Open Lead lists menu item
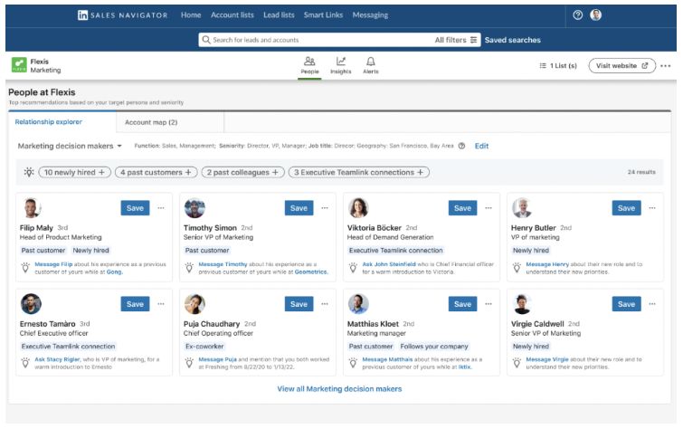Image resolution: width=683 pixels, height=429 pixels. coord(279,15)
